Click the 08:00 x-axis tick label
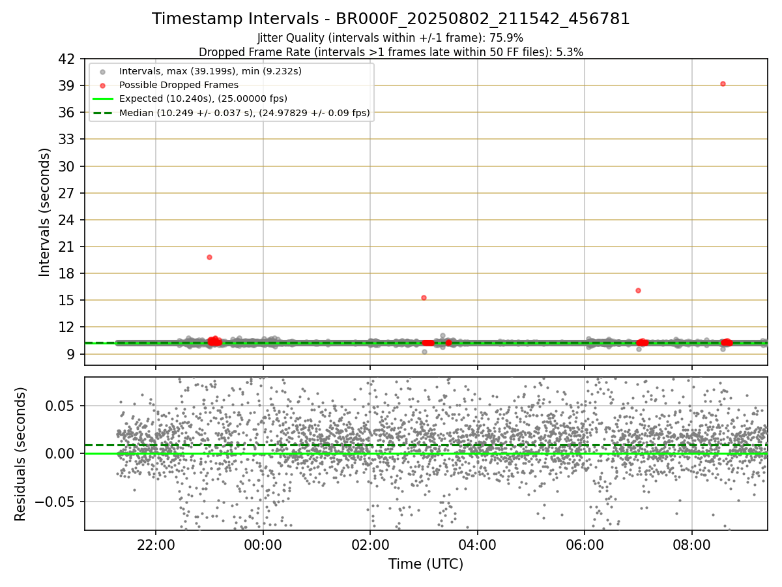Screen dimensions: 782x587 click(691, 545)
